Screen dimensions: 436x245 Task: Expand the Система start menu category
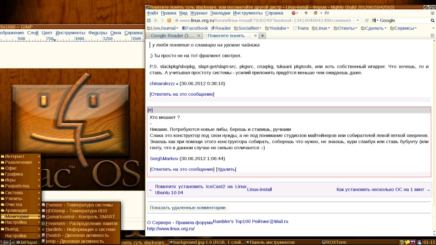point(20,192)
